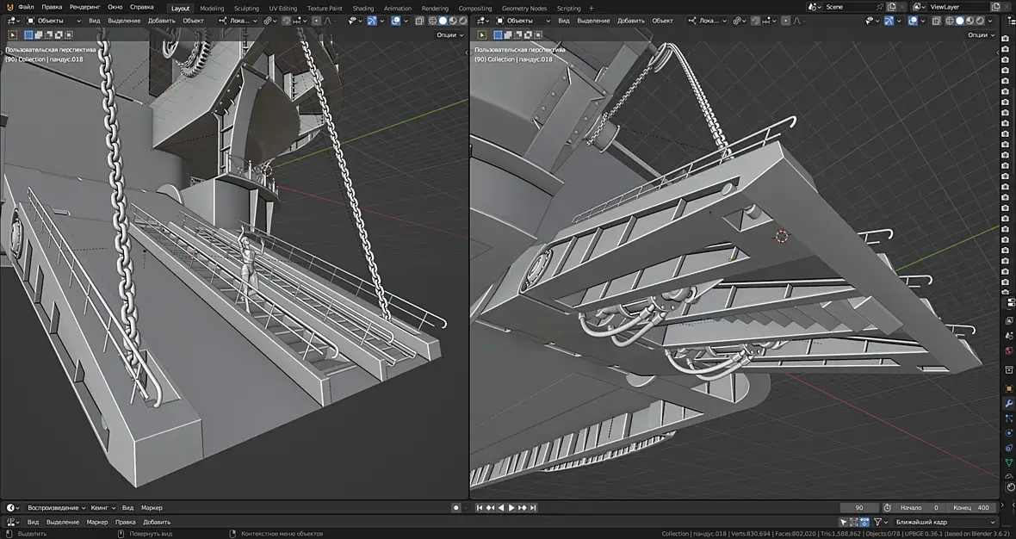The image size is (1016, 539).
Task: Toggle snapping magnet in the left viewport
Action: (286, 21)
